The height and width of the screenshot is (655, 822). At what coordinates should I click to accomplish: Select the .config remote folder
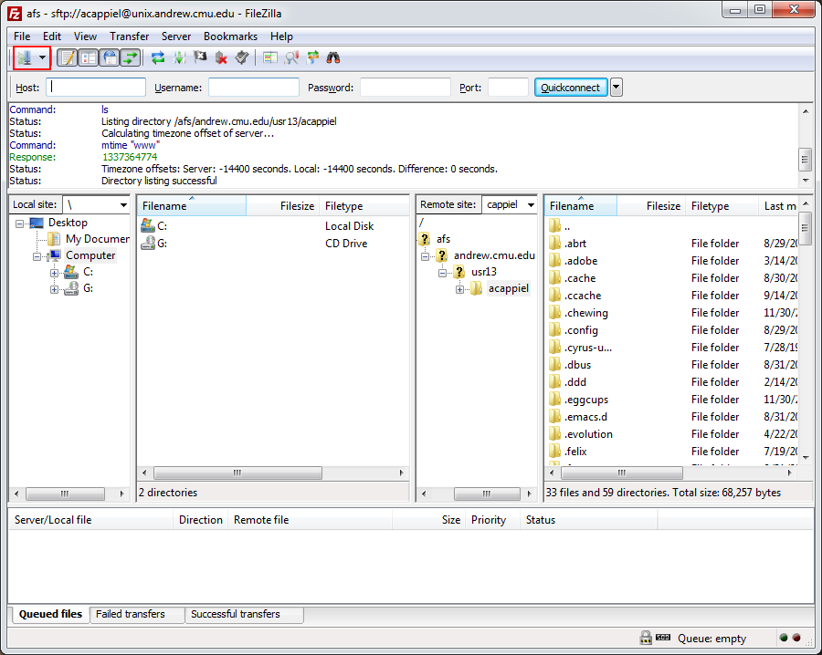click(671, 330)
